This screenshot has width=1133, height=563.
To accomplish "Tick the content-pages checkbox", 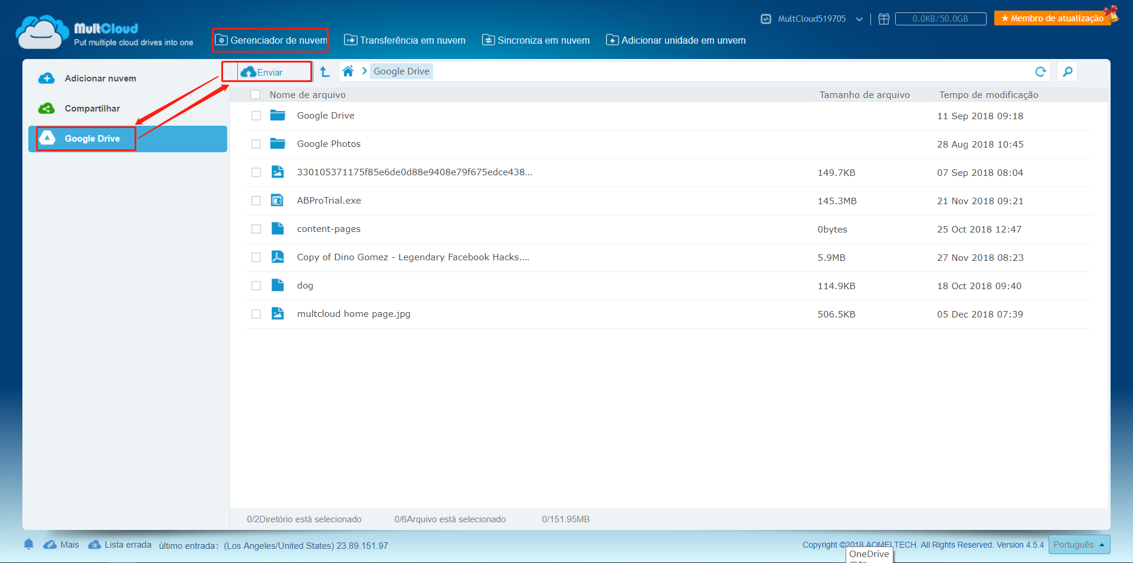I will coord(256,229).
